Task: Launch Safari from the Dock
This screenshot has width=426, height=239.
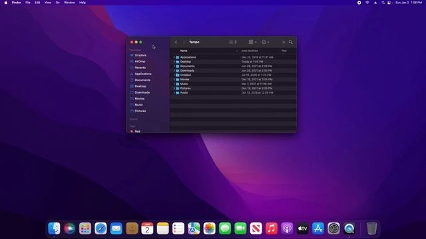Action: point(101,228)
